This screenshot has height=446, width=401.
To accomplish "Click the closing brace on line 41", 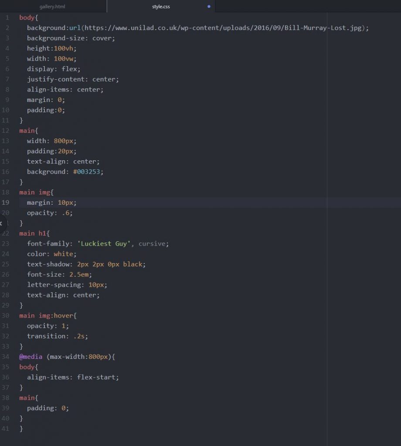I will pos(21,429).
